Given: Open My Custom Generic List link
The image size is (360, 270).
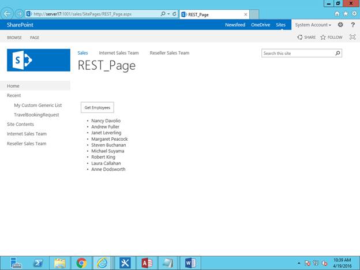Looking at the screenshot, I should [x=38, y=105].
